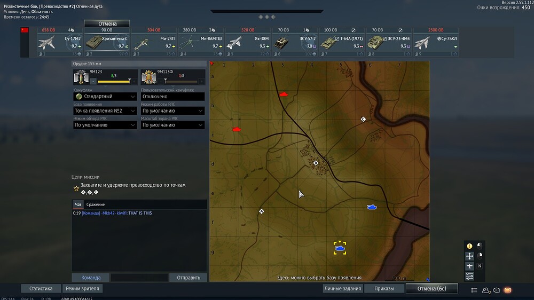The height and width of the screenshot is (300, 534).
Task: Open Режим работы РЛС dropdown
Action: point(172,110)
